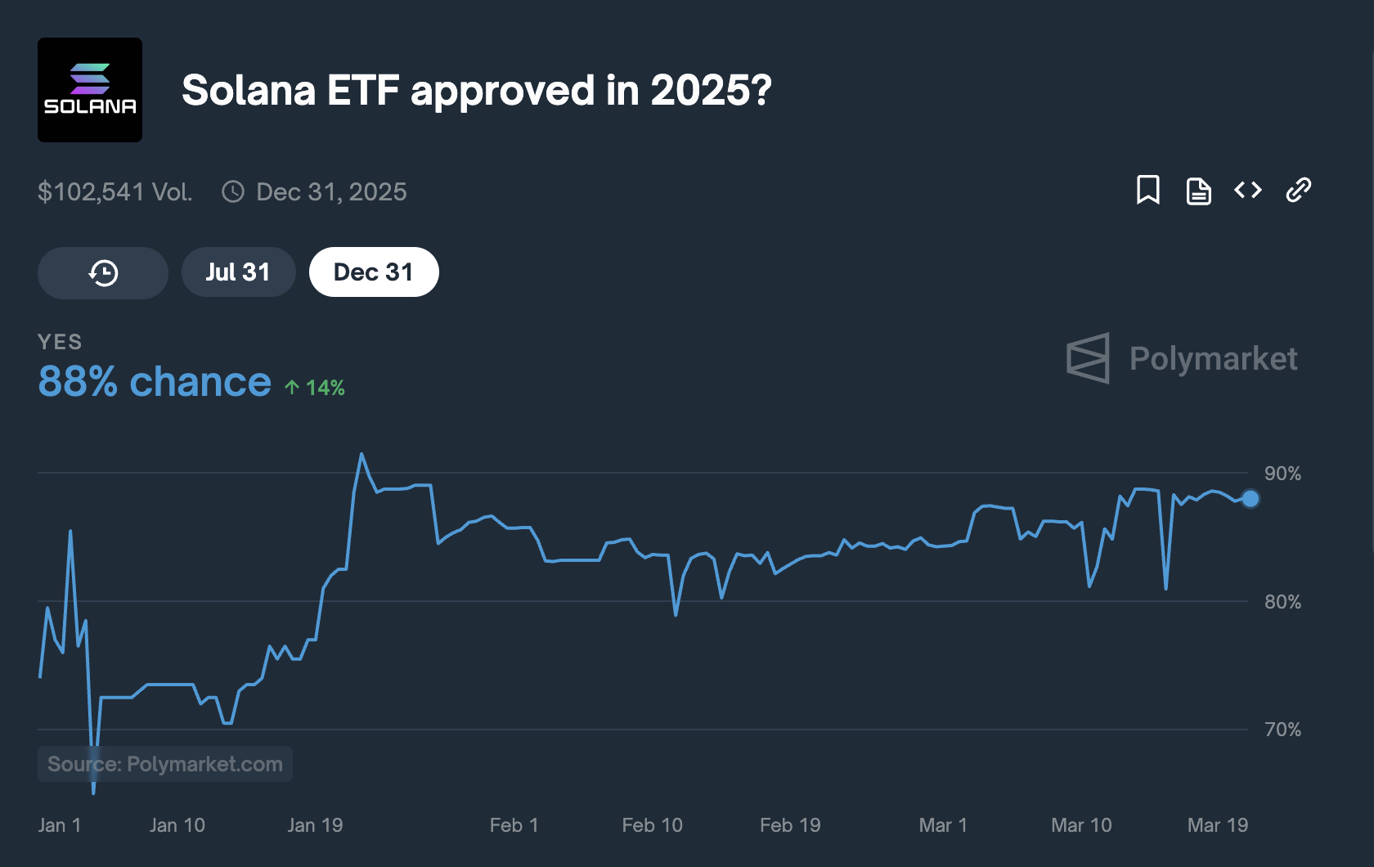Select the Dec 31 date tab
Viewport: 1374px width, 867px height.
pyautogui.click(x=374, y=272)
